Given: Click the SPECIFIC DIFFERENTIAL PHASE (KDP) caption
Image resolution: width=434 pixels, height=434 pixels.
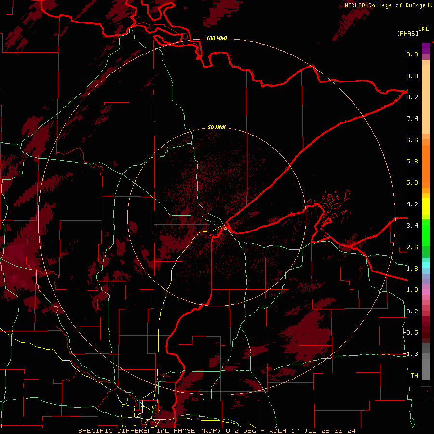Looking at the screenshot, I should [x=149, y=431].
